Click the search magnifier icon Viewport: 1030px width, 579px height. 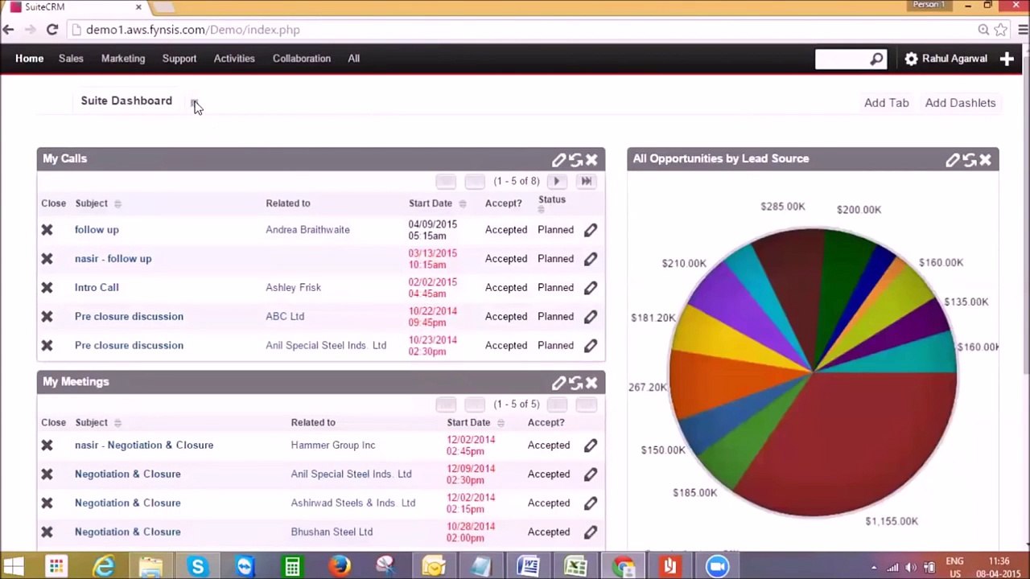(876, 59)
